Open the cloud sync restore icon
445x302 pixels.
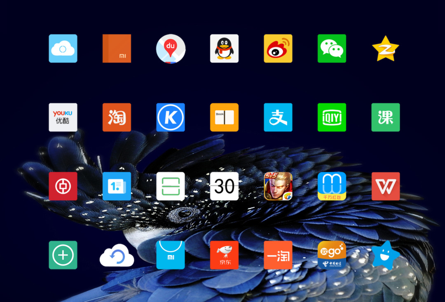tap(117, 255)
